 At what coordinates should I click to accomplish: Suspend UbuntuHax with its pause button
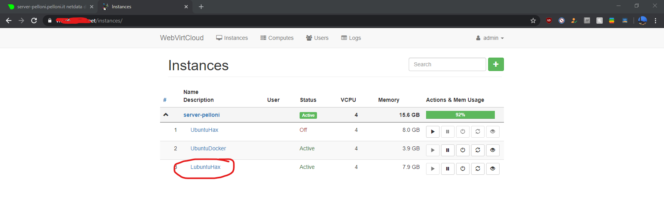click(447, 131)
